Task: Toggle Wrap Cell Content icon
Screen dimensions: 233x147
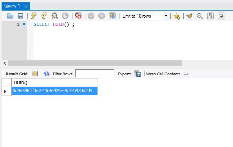Action: (x=186, y=74)
